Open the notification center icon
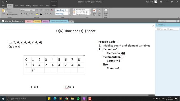180x101 pixels. point(176,98)
